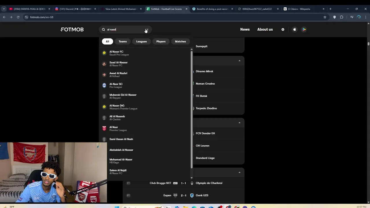This screenshot has width=370, height=208.
Task: Click the search magnifier icon
Action: (x=103, y=29)
